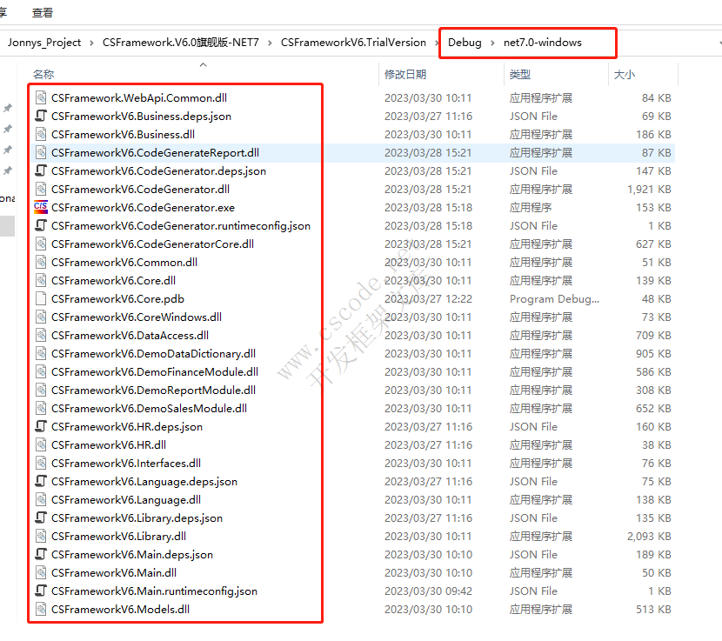Sort files by 大小 column header
The width and height of the screenshot is (722, 641).
(625, 74)
